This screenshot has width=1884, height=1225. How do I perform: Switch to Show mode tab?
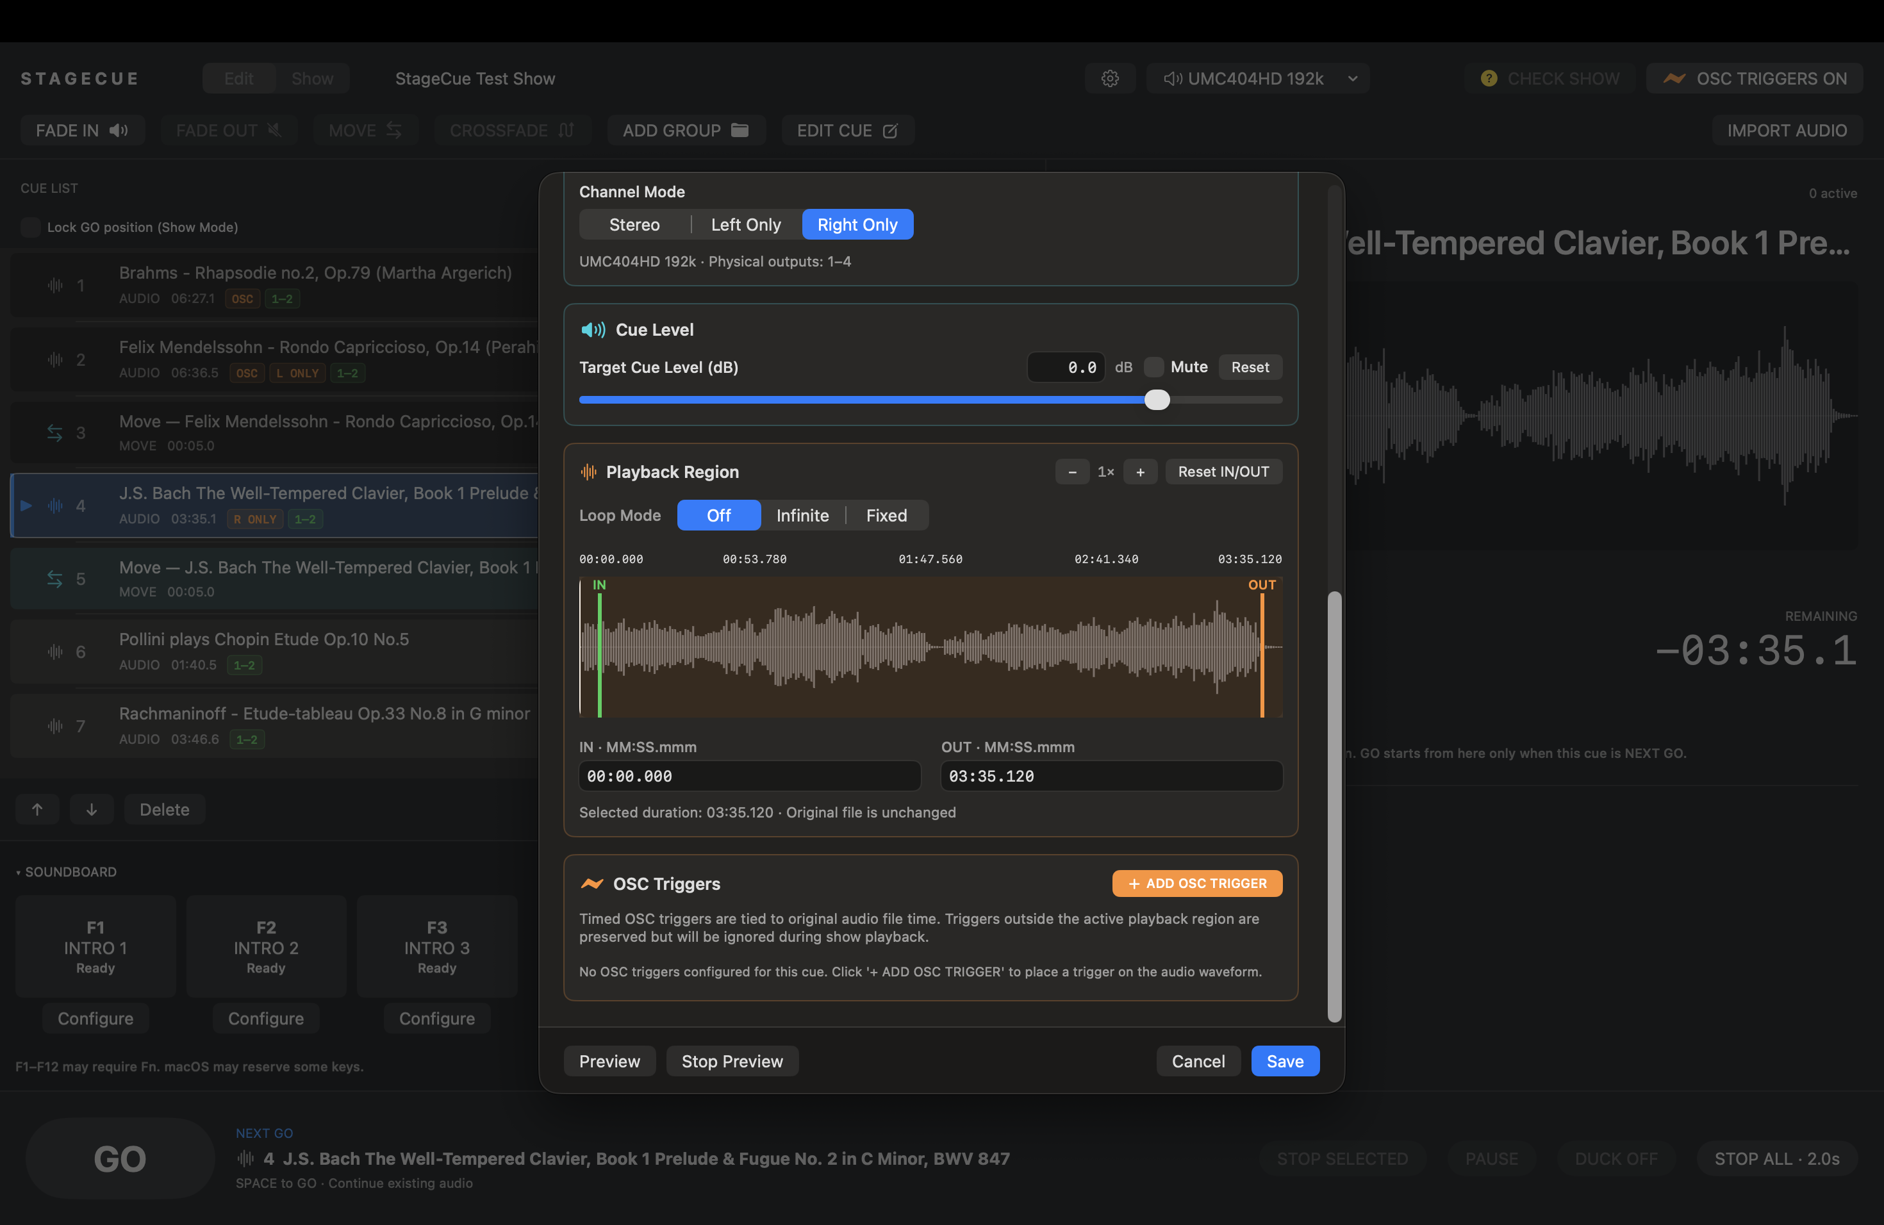tap(312, 78)
